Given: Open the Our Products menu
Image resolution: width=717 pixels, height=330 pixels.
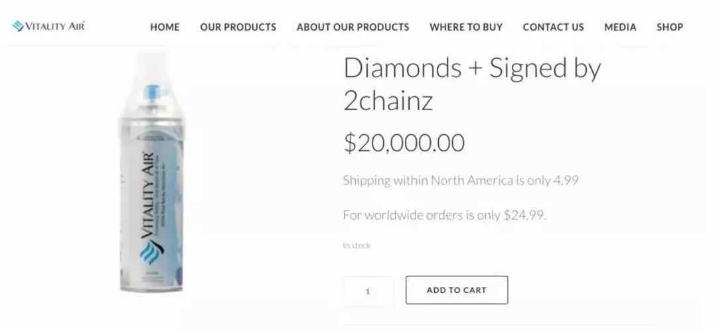Looking at the screenshot, I should pos(238,27).
